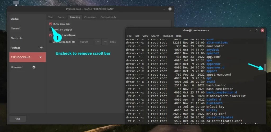Add a new profile with plus icon

tap(41, 48)
